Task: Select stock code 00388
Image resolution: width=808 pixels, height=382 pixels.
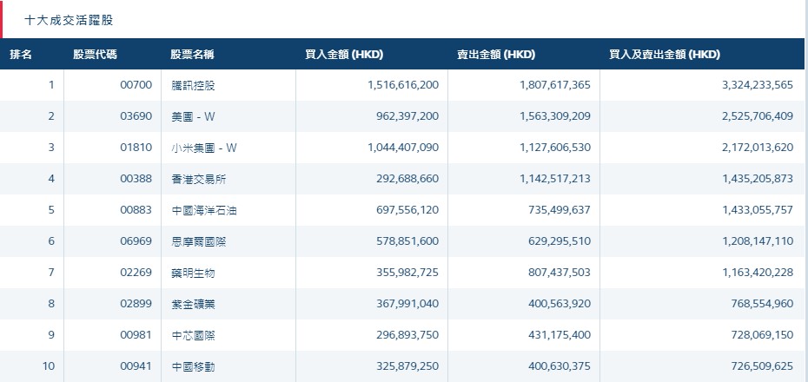Action: 136,179
